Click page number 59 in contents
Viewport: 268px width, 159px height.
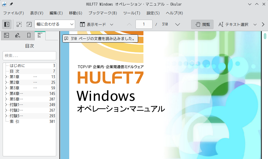[53, 88]
